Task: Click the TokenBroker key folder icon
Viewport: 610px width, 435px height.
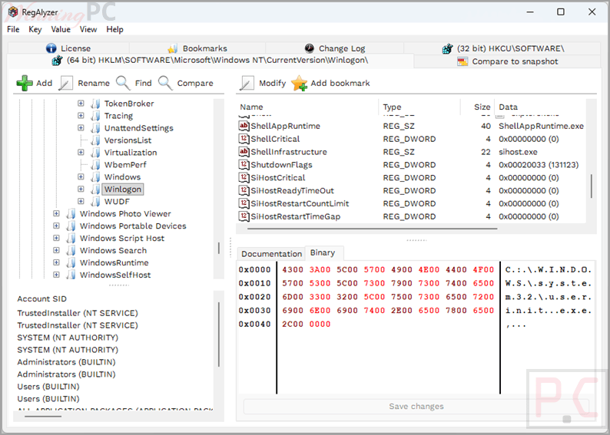Action: tap(95, 104)
